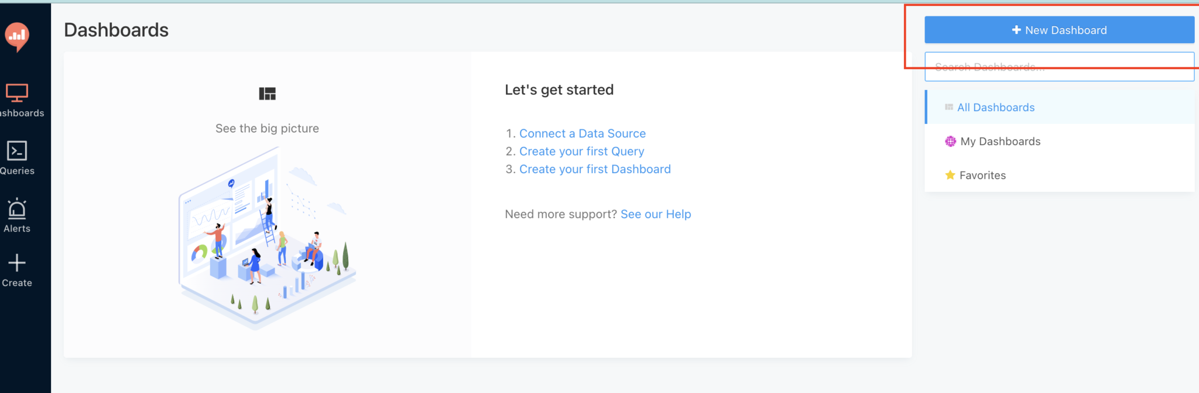The image size is (1199, 393).
Task: Click the See the big picture caption
Action: [267, 128]
